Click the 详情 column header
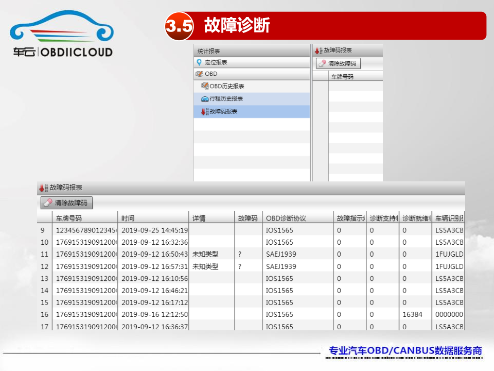The height and width of the screenshot is (371, 494). pyautogui.click(x=199, y=218)
